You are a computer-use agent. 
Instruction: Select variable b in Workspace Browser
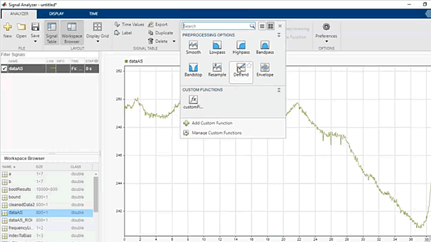(47, 182)
